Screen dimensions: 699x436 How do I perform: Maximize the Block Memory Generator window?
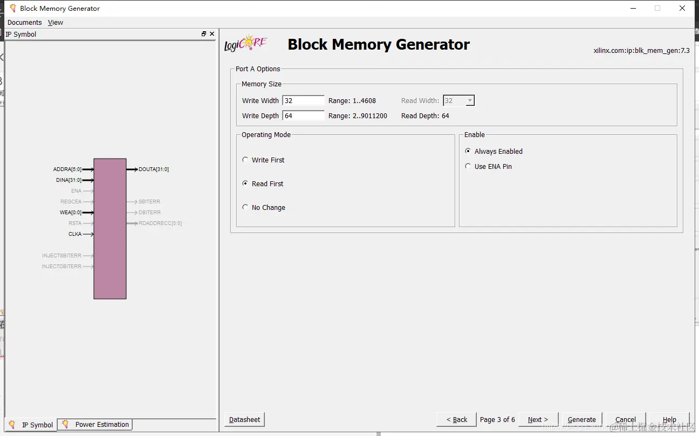click(x=657, y=8)
